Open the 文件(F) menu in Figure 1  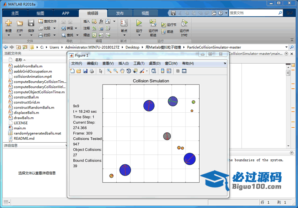[77, 64]
